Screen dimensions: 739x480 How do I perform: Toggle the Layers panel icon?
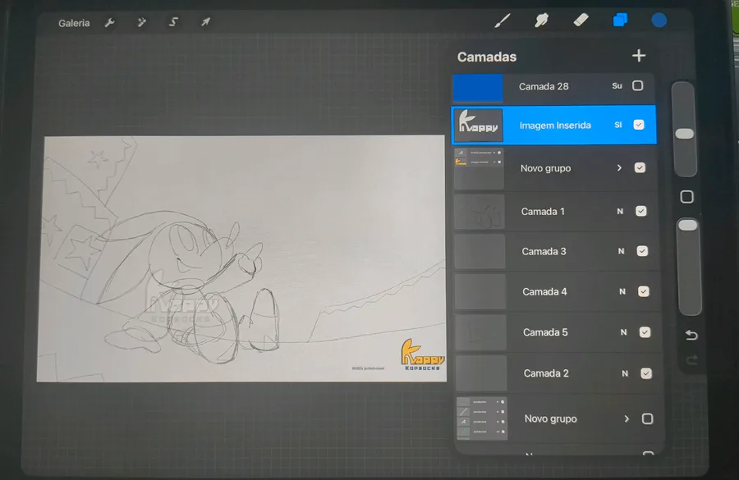(x=620, y=20)
